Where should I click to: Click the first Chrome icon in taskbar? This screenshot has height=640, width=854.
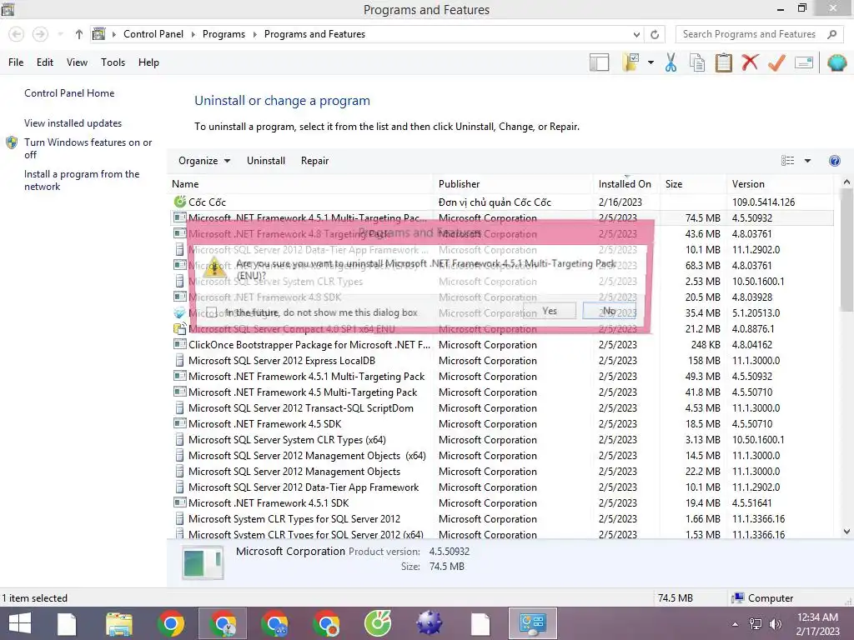pyautogui.click(x=171, y=623)
